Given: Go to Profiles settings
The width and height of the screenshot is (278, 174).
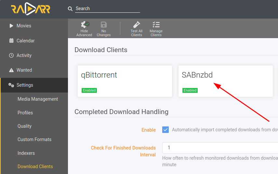Looking at the screenshot, I should pyautogui.click(x=25, y=113).
